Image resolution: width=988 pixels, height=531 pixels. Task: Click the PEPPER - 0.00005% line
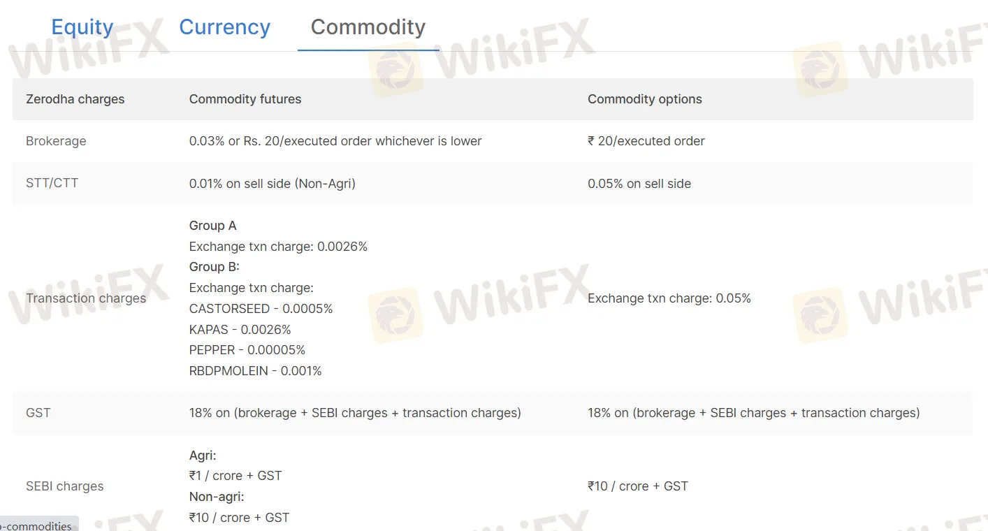click(x=247, y=350)
